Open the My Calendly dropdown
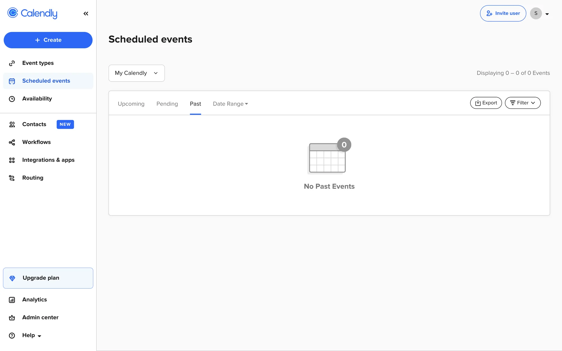 (136, 73)
